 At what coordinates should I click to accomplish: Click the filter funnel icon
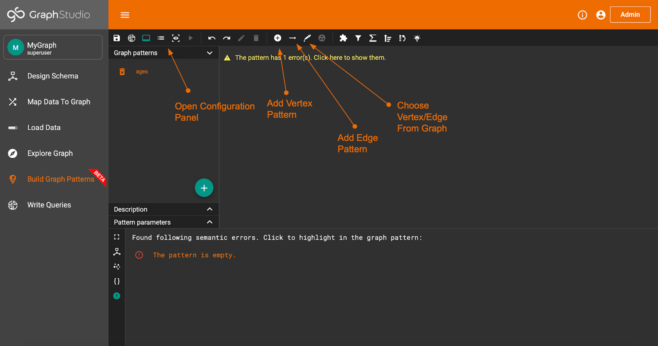(358, 38)
